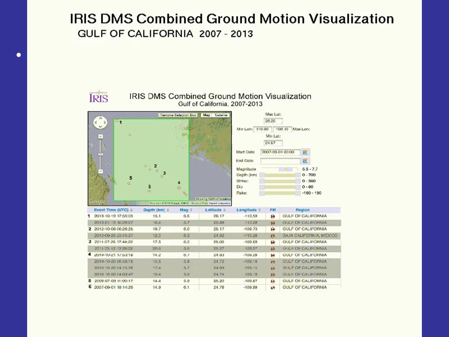449x337 pixels.
Task: Open focal mechanism icon for depth 17.4 event
Action: point(273,268)
